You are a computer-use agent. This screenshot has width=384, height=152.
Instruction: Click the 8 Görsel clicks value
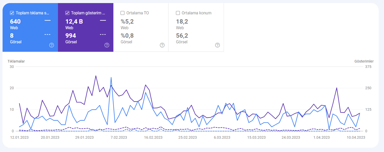[12, 36]
